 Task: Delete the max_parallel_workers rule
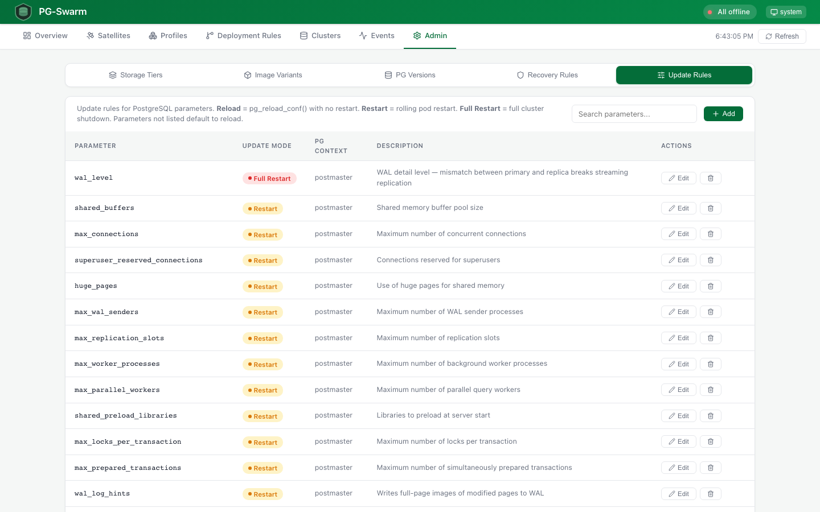point(710,390)
